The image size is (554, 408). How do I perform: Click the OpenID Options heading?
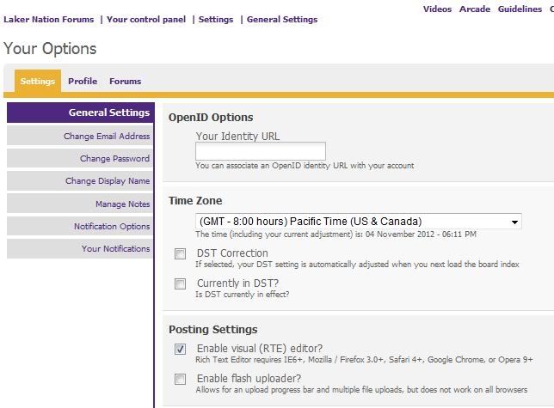tap(211, 118)
